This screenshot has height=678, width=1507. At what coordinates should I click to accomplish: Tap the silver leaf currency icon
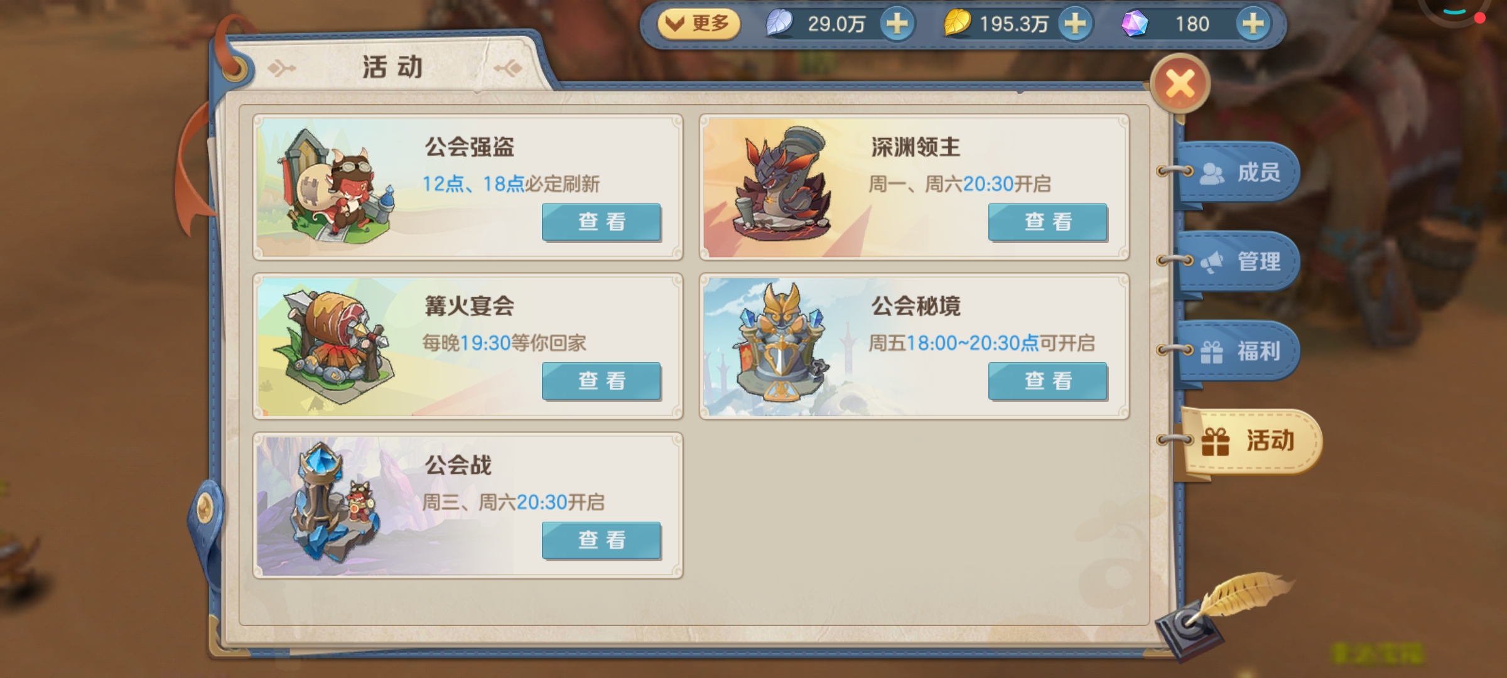click(x=779, y=24)
